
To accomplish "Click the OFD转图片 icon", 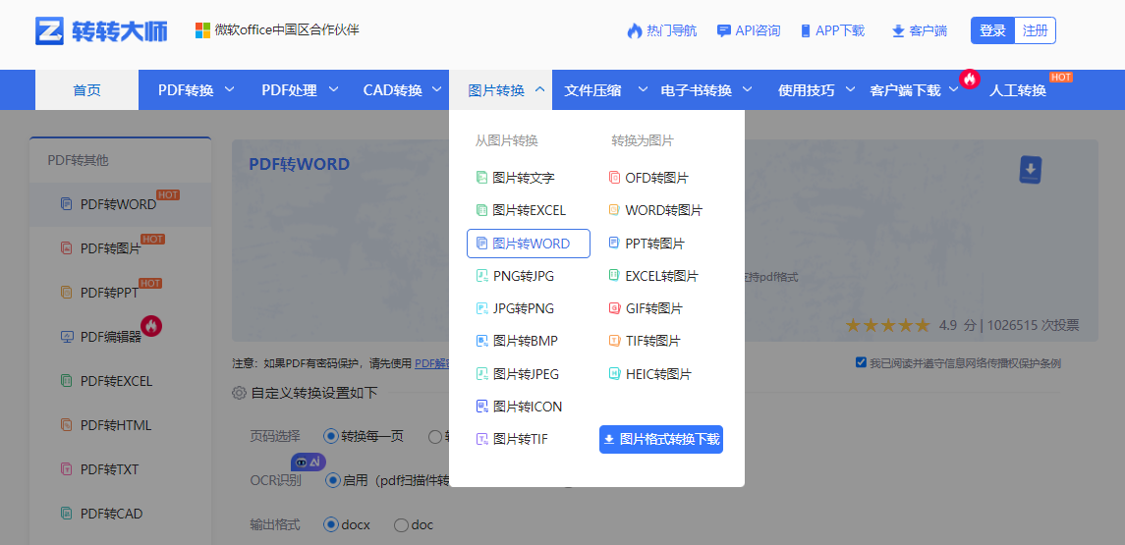I will tap(614, 177).
